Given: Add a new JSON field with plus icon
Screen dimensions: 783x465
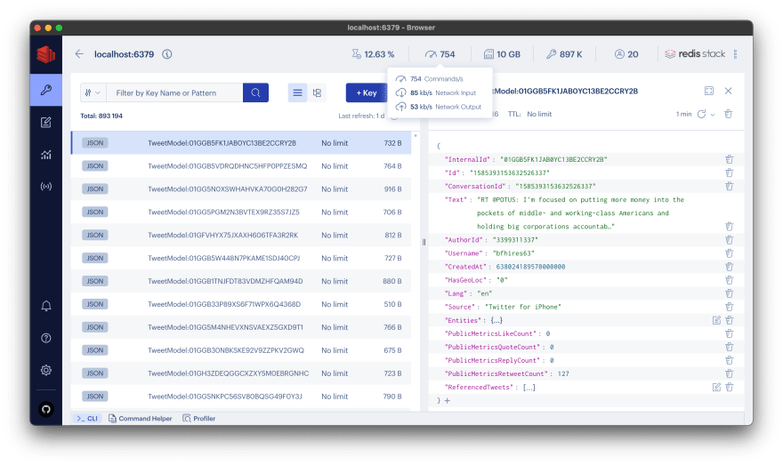Looking at the screenshot, I should pos(448,401).
